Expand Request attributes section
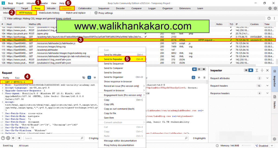This screenshot has width=278, height=148. (267, 78)
